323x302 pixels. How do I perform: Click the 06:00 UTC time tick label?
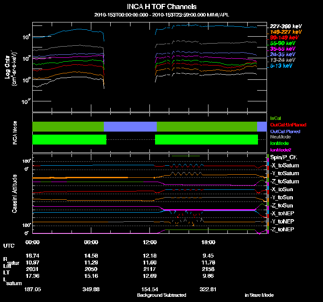[x=91, y=242]
